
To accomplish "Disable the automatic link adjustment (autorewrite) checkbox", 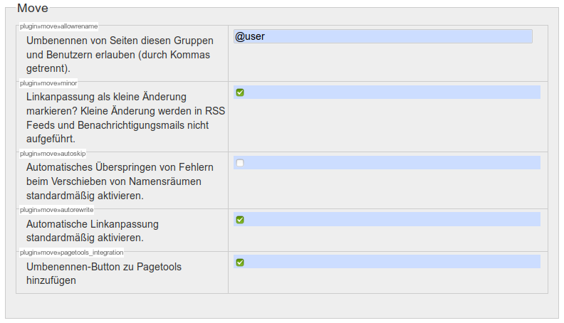I will pyautogui.click(x=240, y=220).
